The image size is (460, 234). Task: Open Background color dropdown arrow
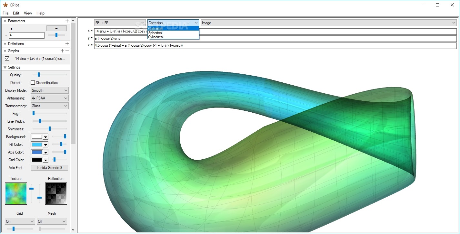pos(45,137)
